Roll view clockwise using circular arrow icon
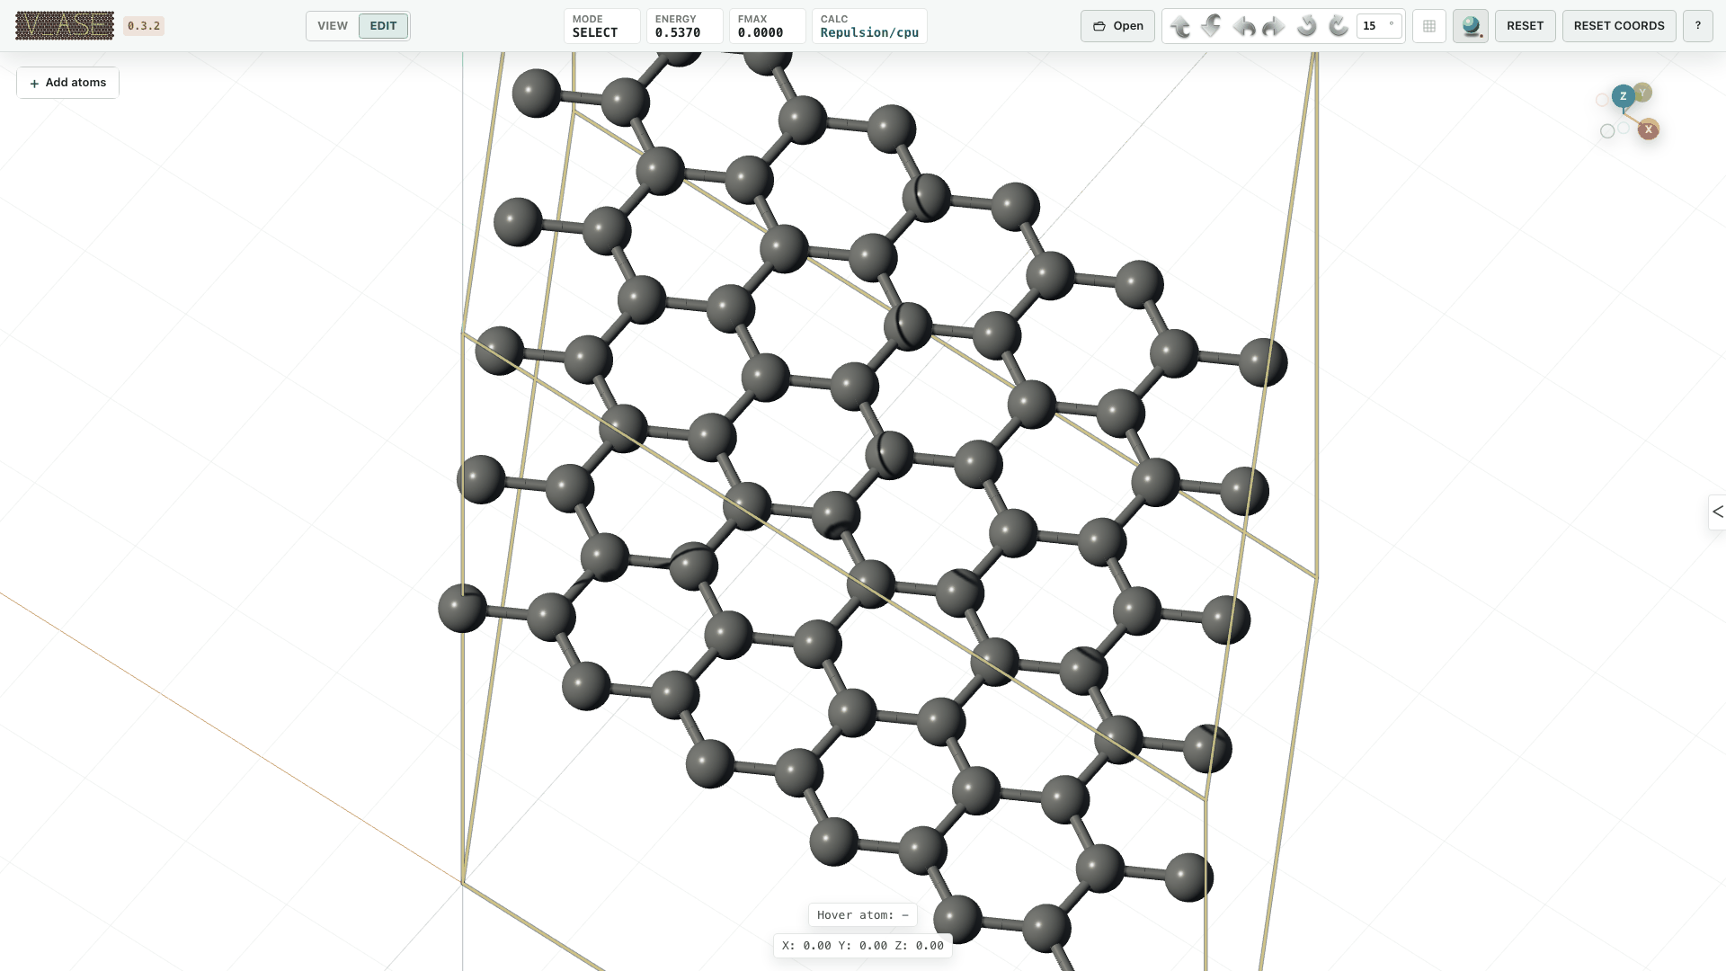Viewport: 1726px width, 971px height. point(1339,26)
